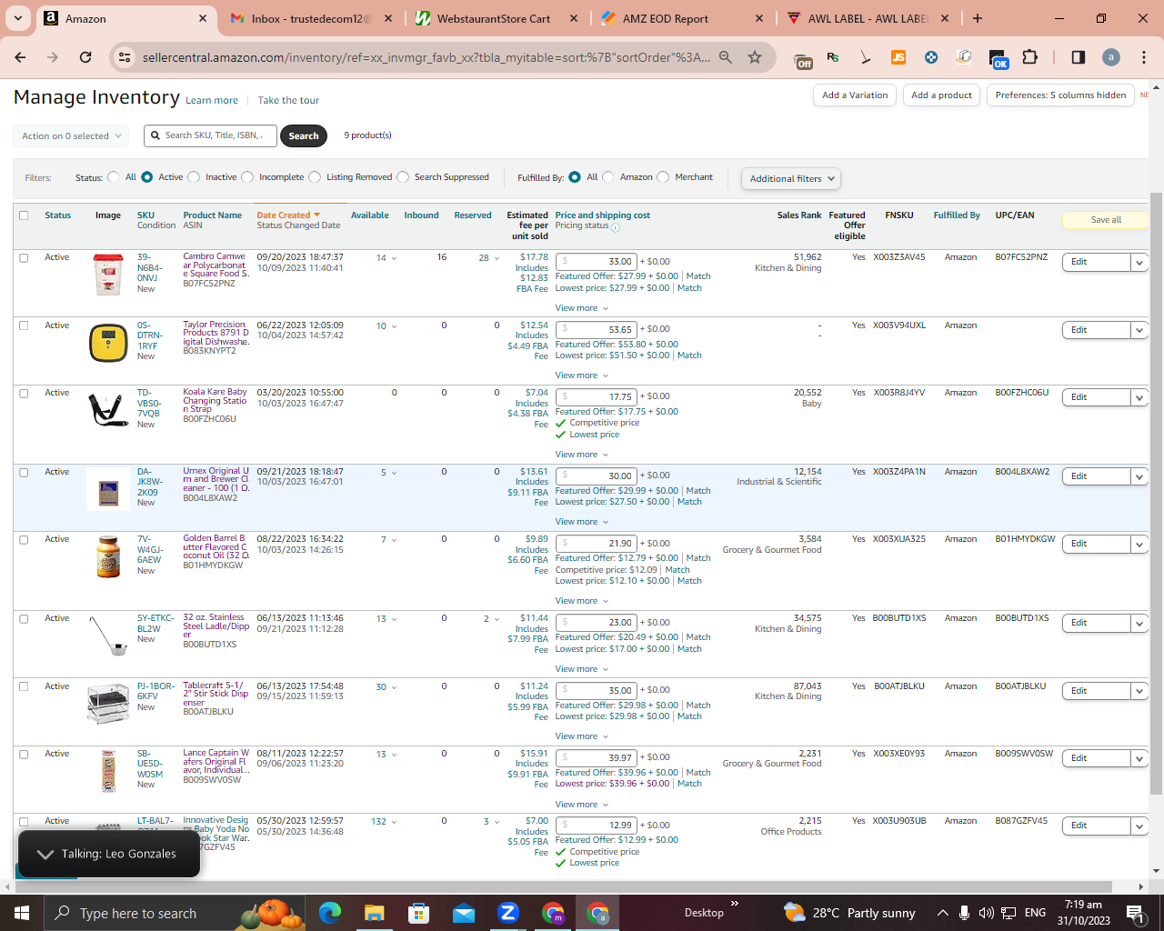Open the Additional filters dropdown

(x=790, y=179)
